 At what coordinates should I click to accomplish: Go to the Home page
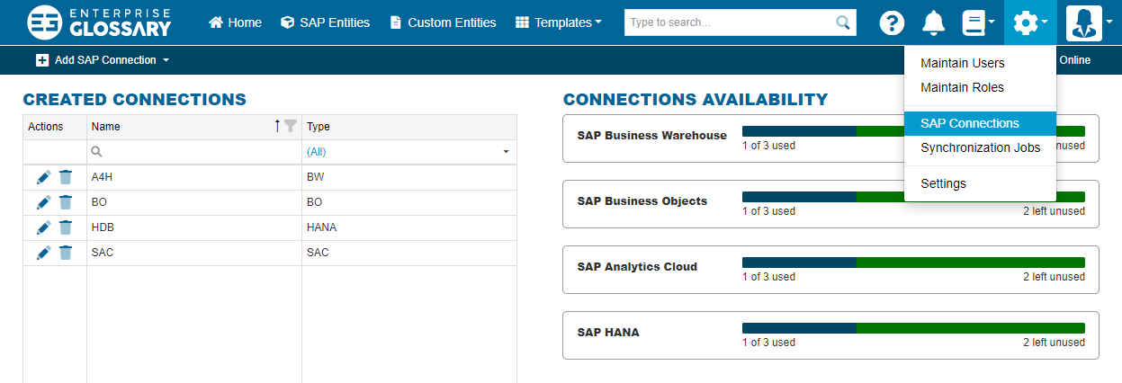235,22
